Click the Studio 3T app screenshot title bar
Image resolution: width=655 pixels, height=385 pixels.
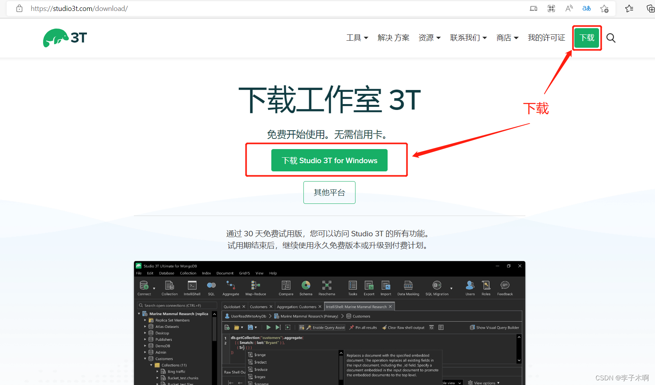click(329, 266)
